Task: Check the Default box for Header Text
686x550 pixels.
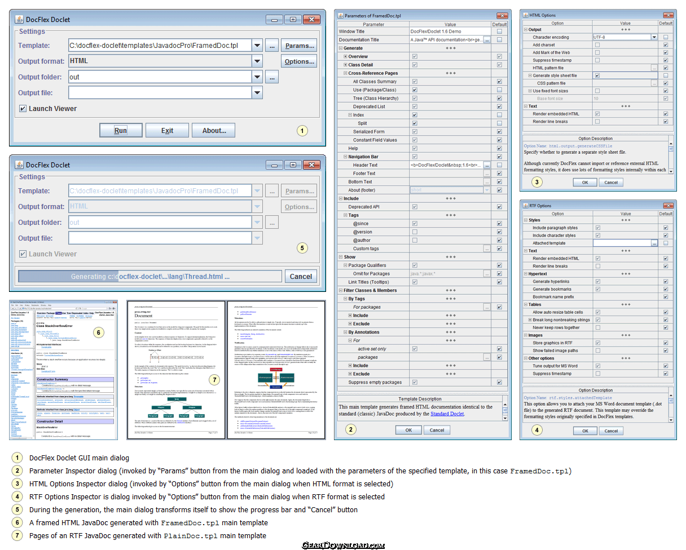Action: pyautogui.click(x=499, y=165)
